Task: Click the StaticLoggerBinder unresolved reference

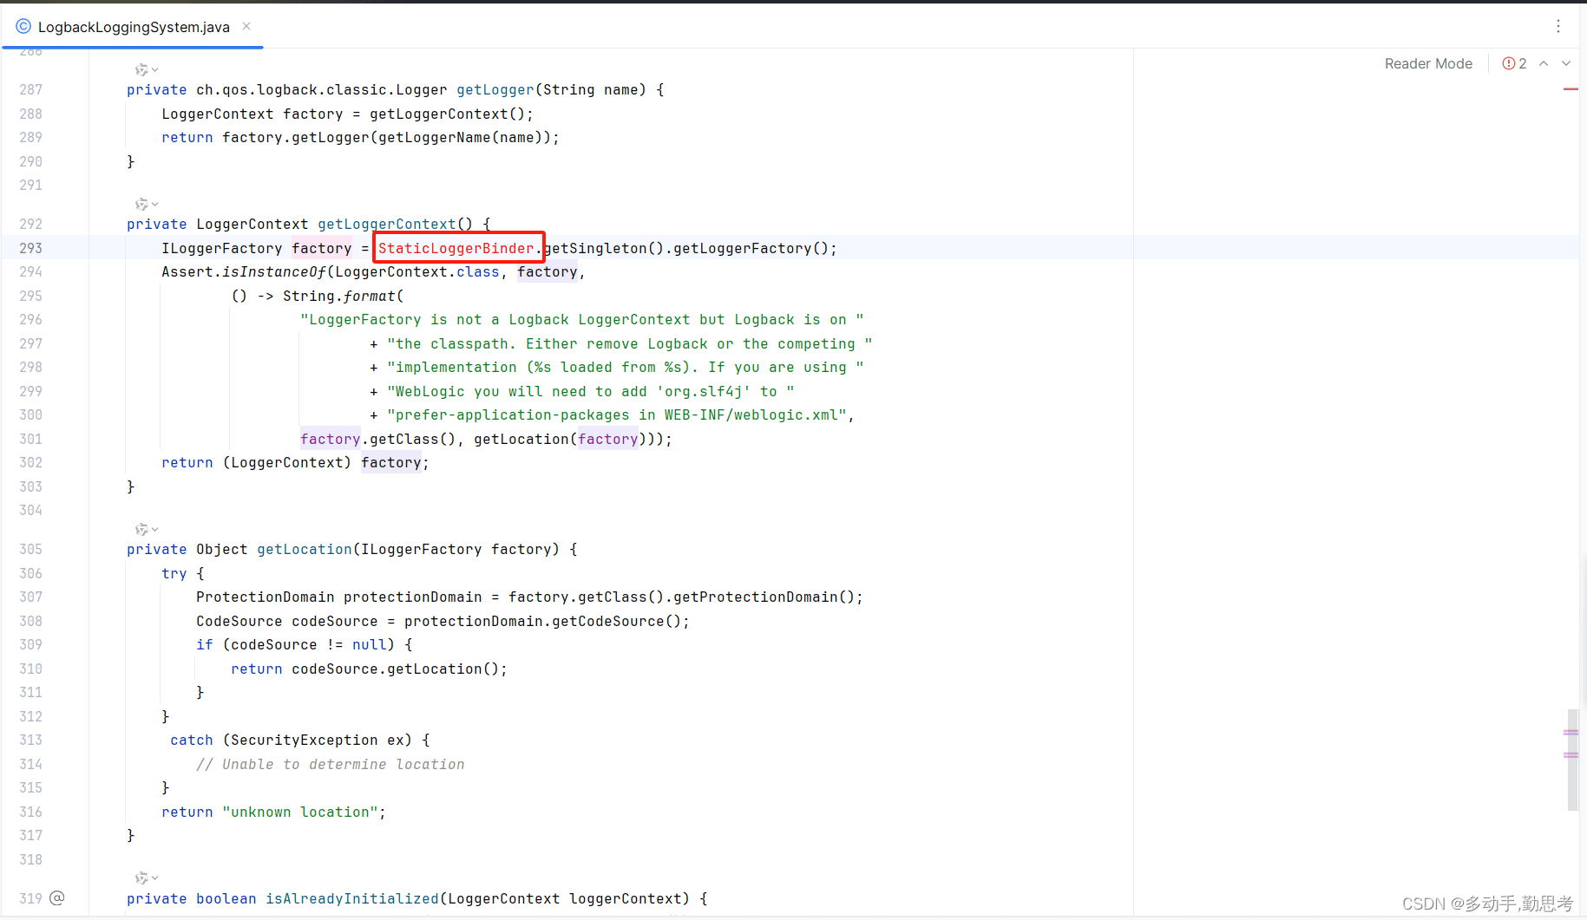Action: [456, 248]
